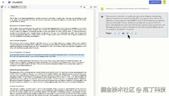The width and height of the screenshot is (169, 96).
Task: Click the highlighted Deemed Repatriation Tax paragraph
Action: 47,56
